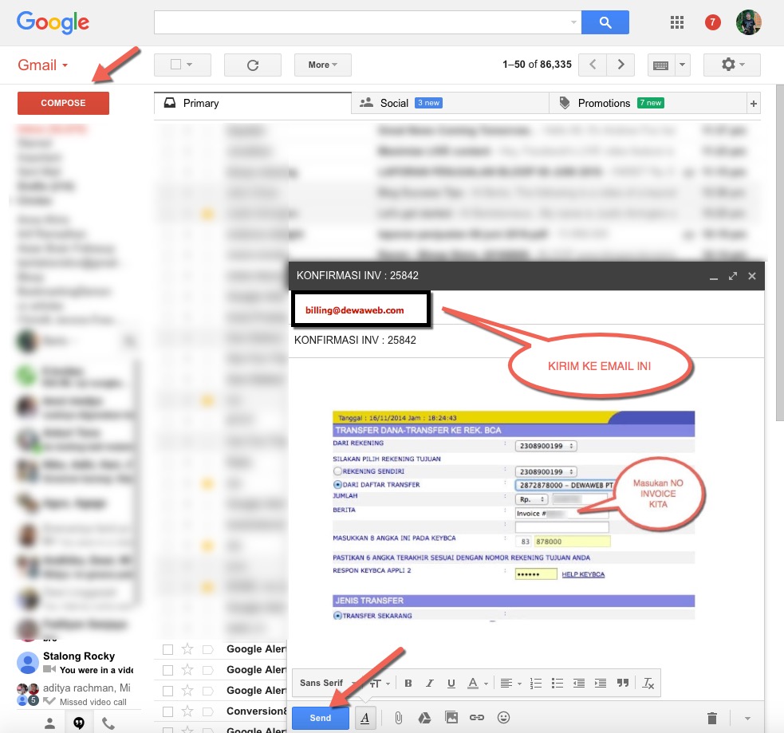784x733 pixels.
Task: Insert files using Google Drive icon
Action: coord(424,718)
